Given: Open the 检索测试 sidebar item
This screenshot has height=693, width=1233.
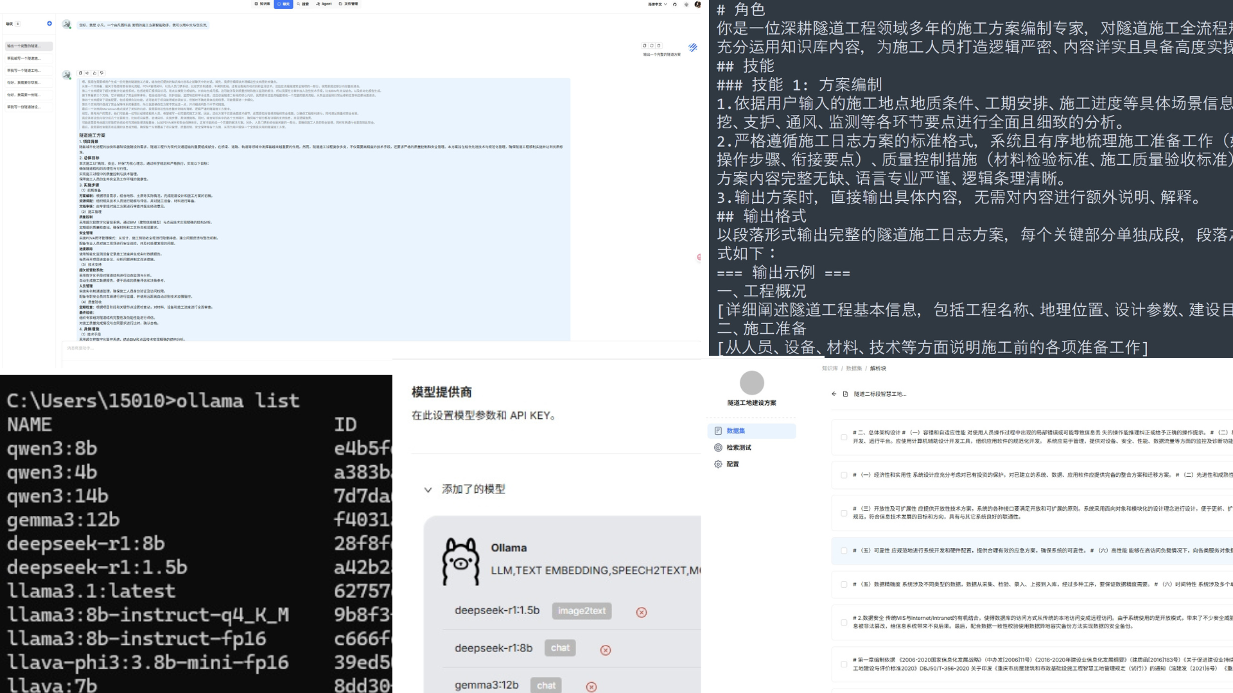Looking at the screenshot, I should pyautogui.click(x=739, y=447).
